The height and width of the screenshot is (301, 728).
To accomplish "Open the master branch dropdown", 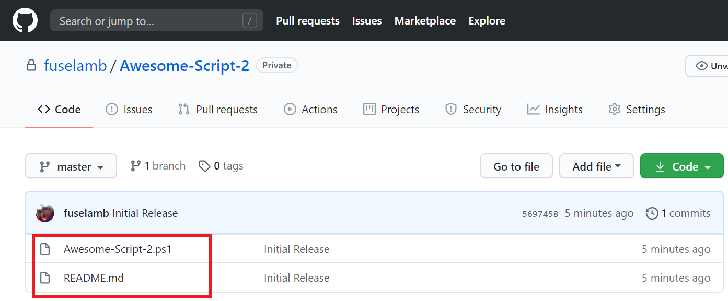I will pyautogui.click(x=71, y=166).
